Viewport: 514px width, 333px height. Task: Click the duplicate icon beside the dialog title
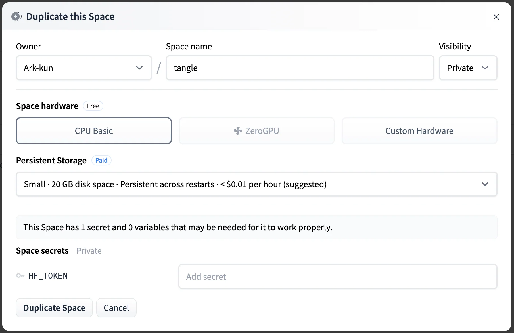coord(16,17)
